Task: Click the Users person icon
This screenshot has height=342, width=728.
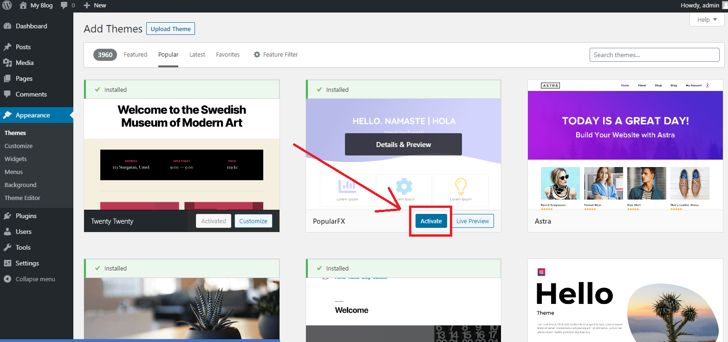Action: (7, 232)
